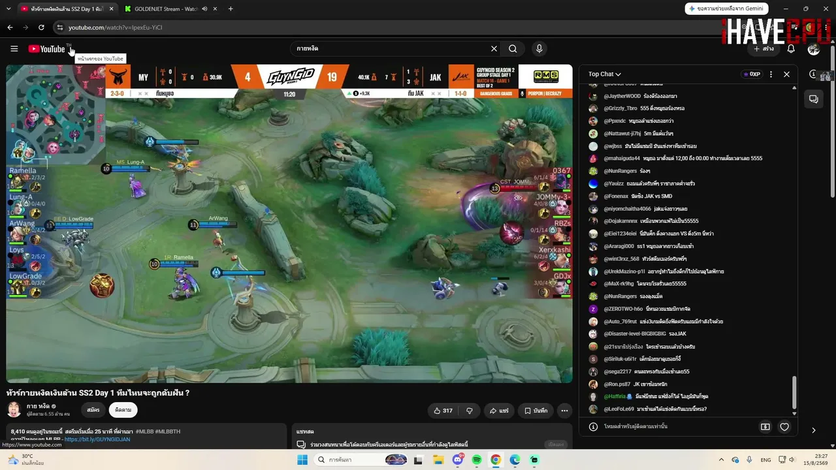The height and width of the screenshot is (470, 836).
Task: Click the Gemini help button
Action: [x=727, y=8]
